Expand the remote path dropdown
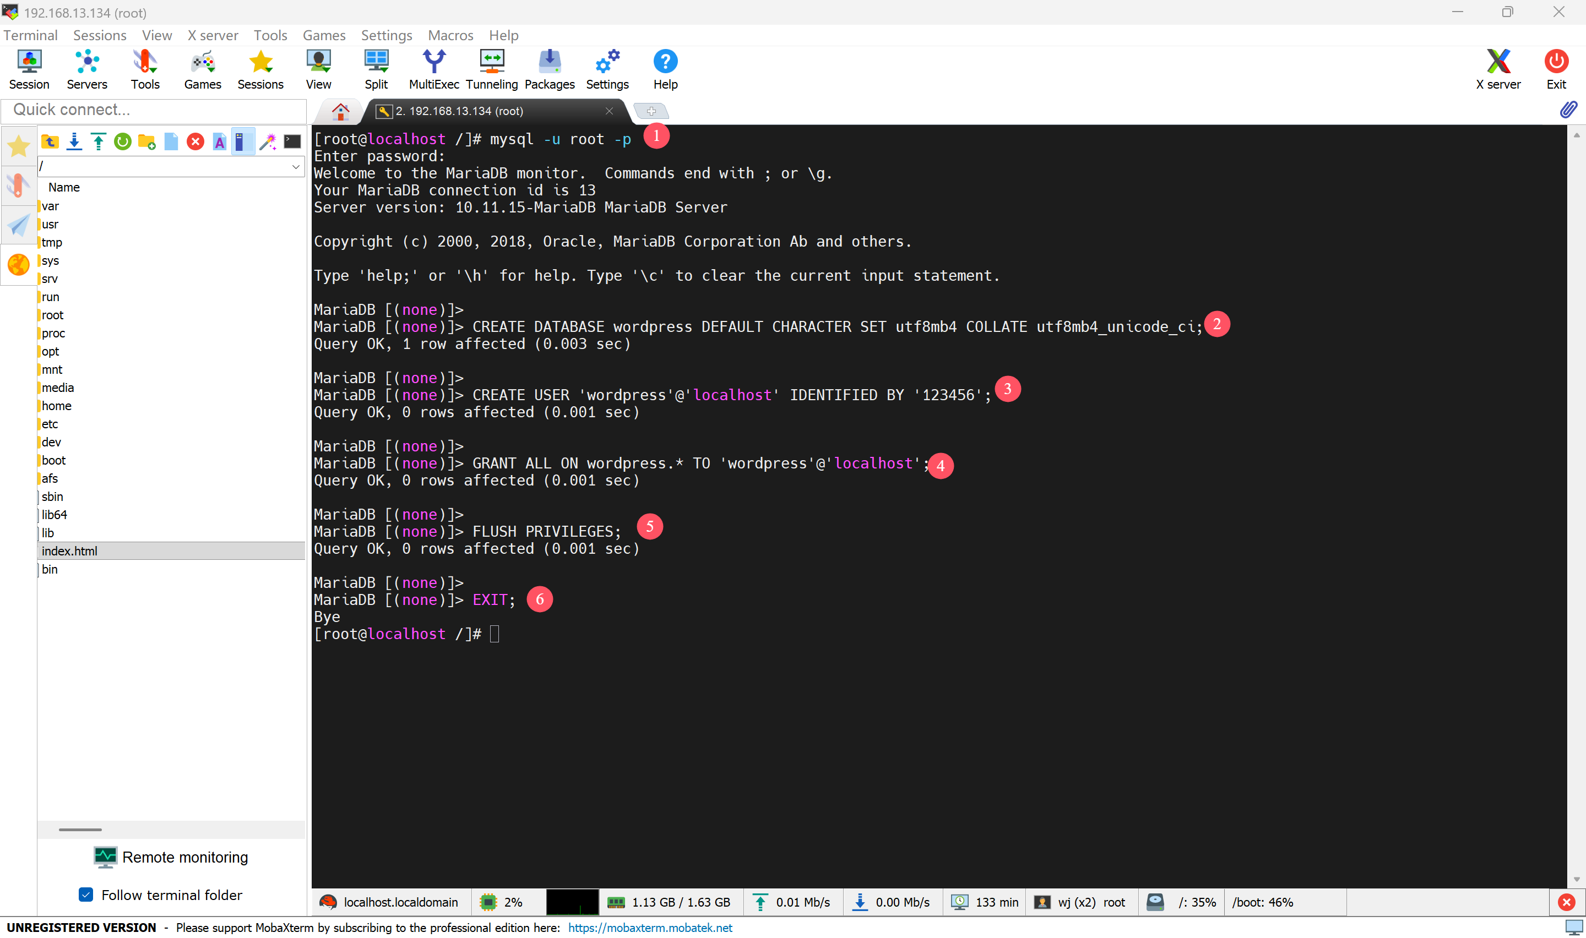The image size is (1586, 938). coord(295,167)
